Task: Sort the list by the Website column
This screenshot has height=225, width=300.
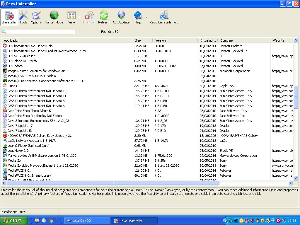Action: [282, 40]
